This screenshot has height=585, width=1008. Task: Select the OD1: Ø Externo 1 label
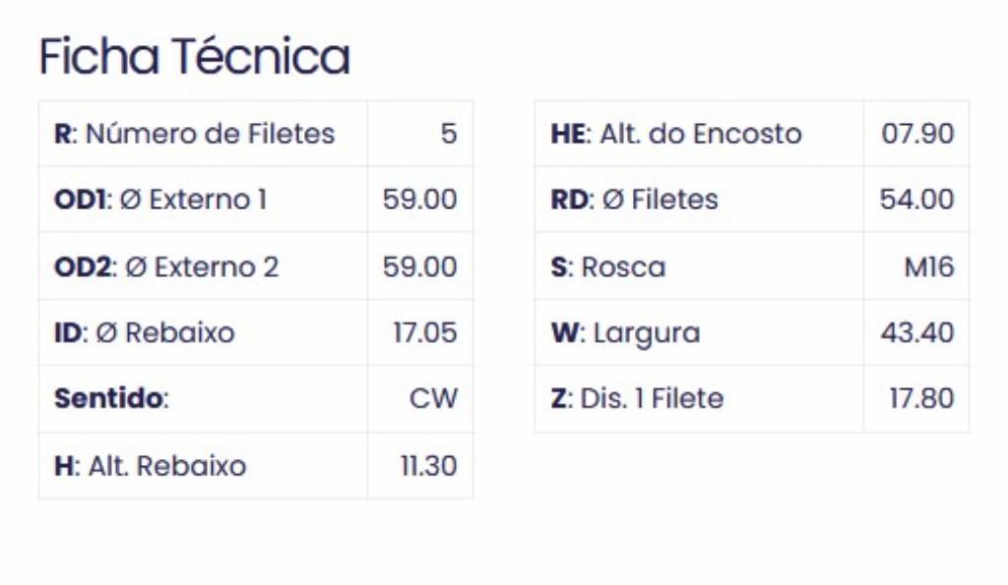tap(160, 200)
